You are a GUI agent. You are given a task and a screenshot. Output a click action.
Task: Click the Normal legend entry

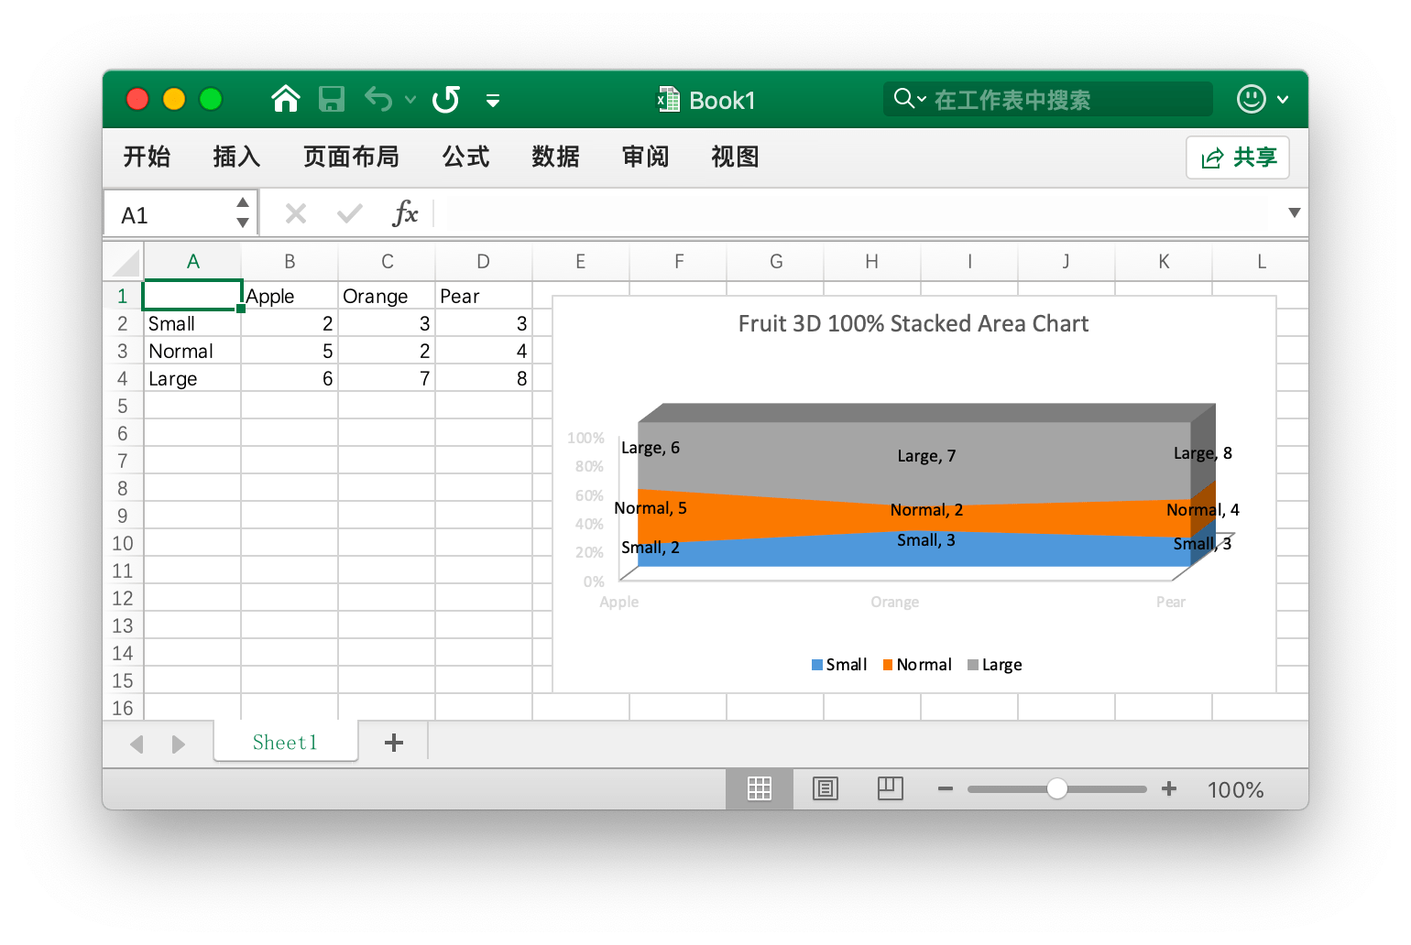pos(916,665)
